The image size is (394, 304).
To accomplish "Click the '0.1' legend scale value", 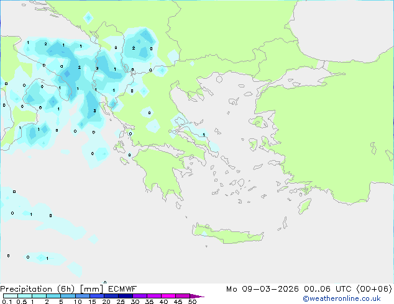I will [x=7, y=302].
